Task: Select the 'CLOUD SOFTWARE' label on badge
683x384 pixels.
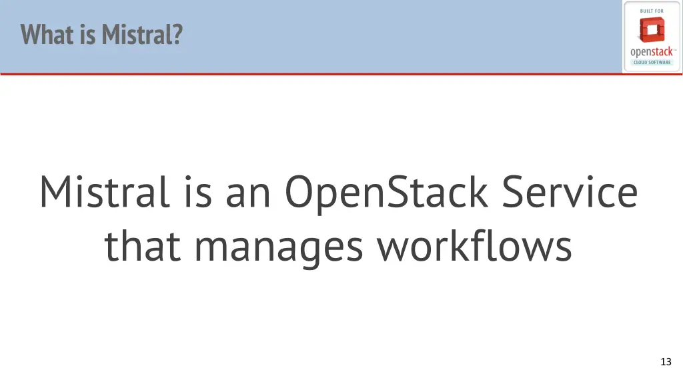Action: point(652,62)
